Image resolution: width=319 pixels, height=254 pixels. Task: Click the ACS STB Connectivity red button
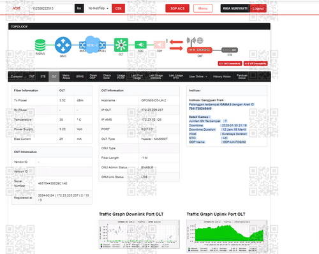[255, 63]
